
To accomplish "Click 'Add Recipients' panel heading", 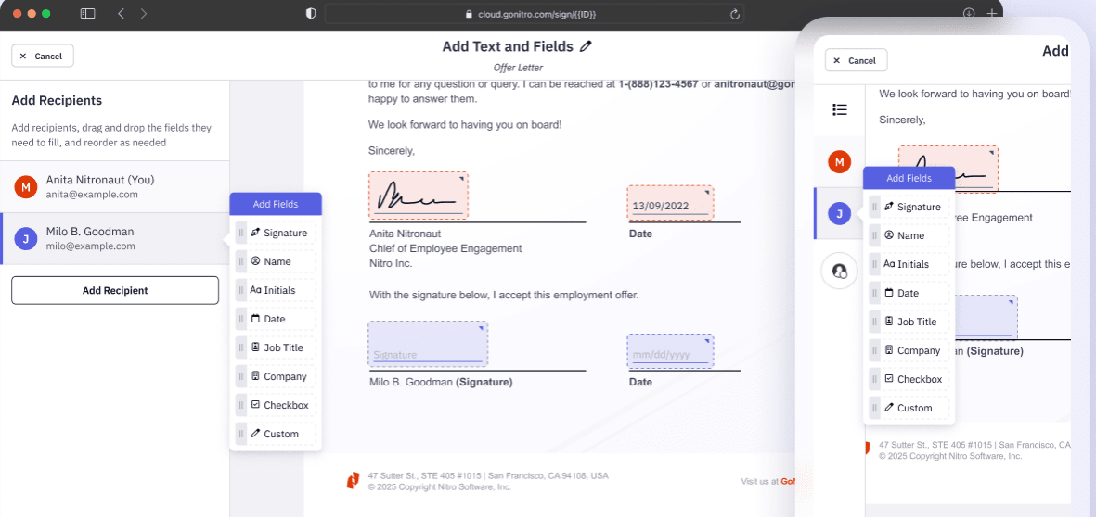I will (x=57, y=100).
